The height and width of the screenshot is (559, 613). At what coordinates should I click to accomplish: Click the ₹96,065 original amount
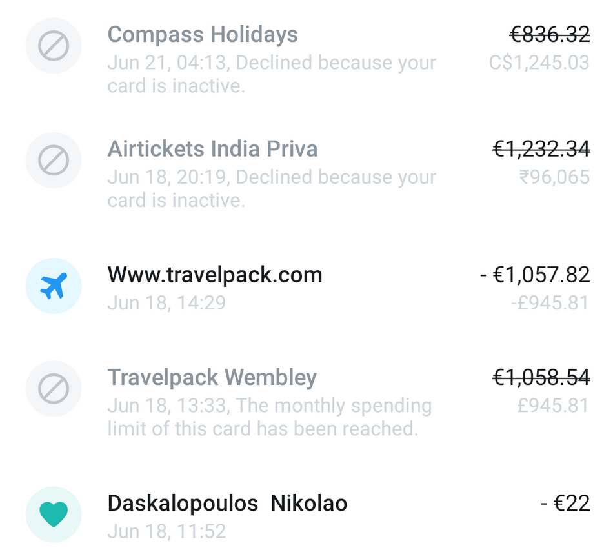tap(554, 177)
